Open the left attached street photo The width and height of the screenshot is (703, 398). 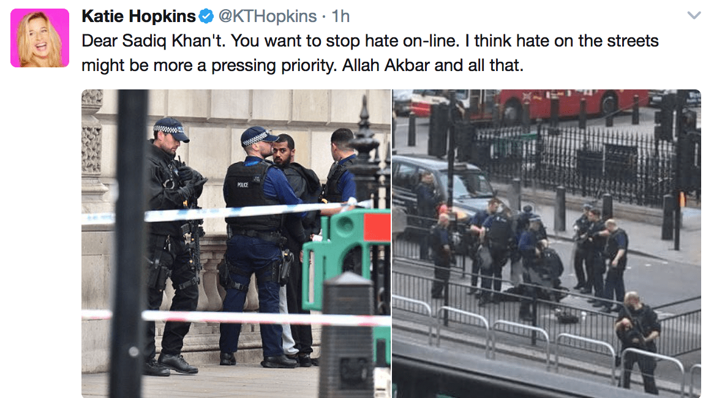(x=236, y=243)
